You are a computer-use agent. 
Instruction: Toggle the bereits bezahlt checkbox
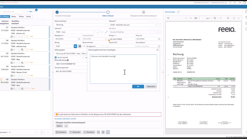[56, 58]
